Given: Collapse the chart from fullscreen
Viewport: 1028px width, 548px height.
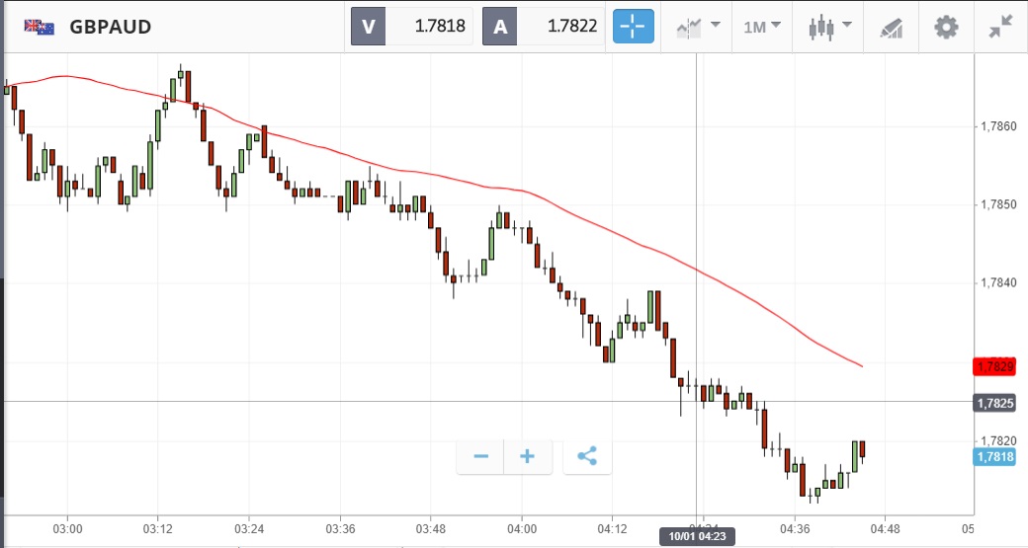Looking at the screenshot, I should tap(1001, 27).
